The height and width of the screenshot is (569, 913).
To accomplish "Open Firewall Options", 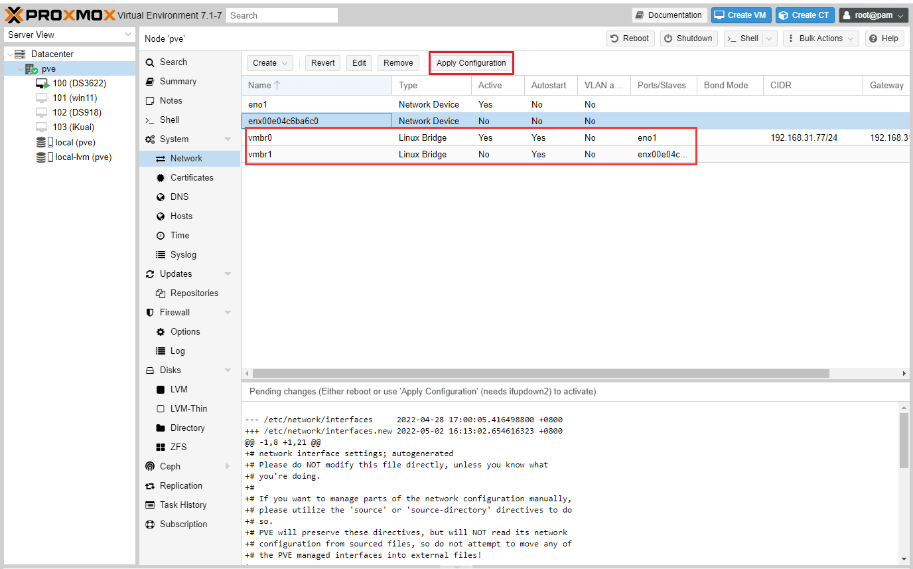I will (189, 331).
